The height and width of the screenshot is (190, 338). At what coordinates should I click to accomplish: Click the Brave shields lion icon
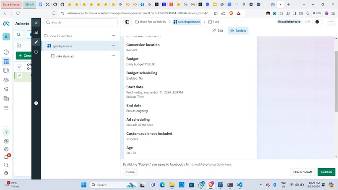[231, 13]
